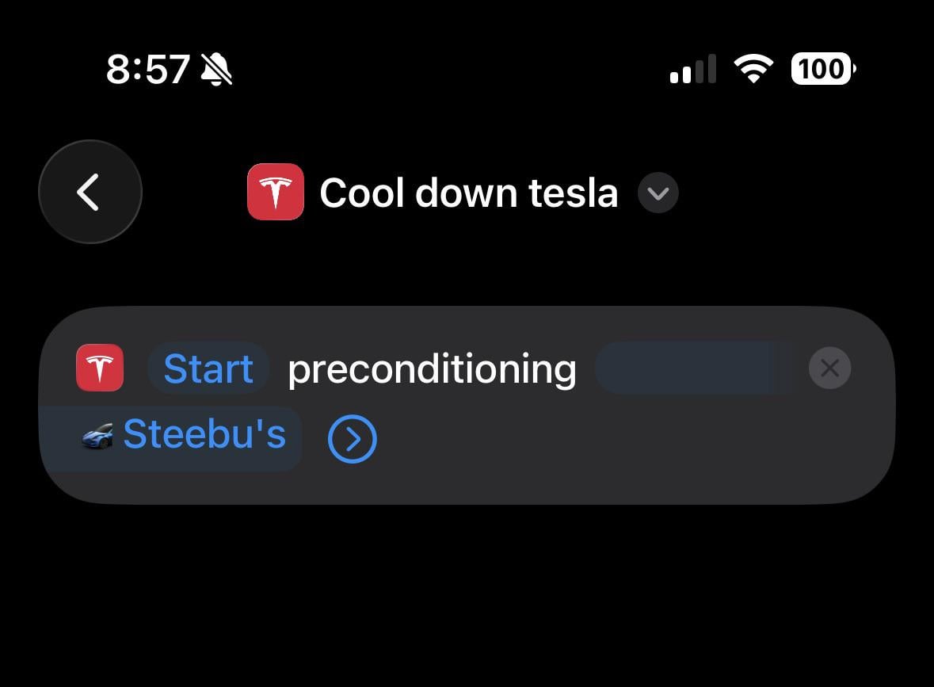Tap the back chevron button
934x687 pixels.
coord(90,192)
